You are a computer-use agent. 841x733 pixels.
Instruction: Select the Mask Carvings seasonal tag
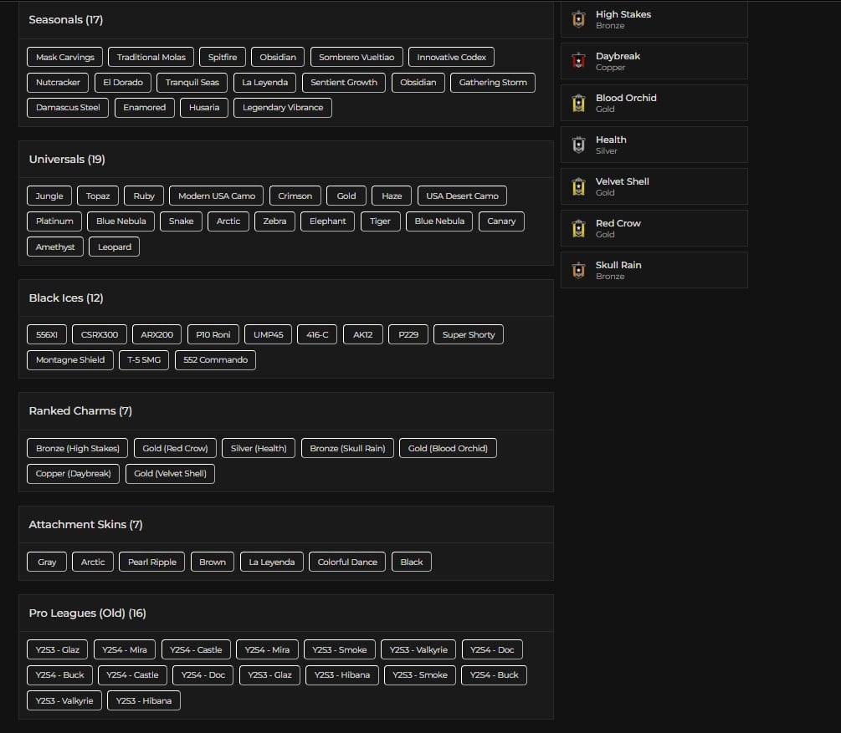pyautogui.click(x=65, y=57)
